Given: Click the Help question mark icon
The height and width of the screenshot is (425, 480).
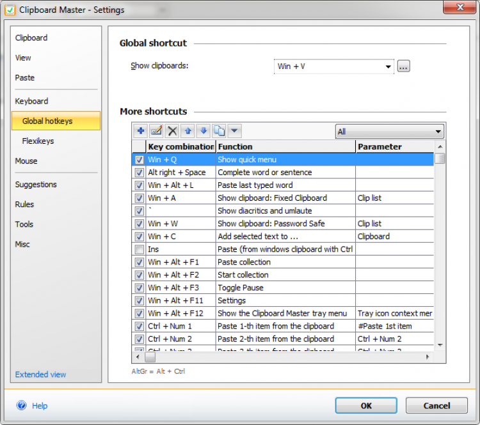Looking at the screenshot, I should (21, 405).
